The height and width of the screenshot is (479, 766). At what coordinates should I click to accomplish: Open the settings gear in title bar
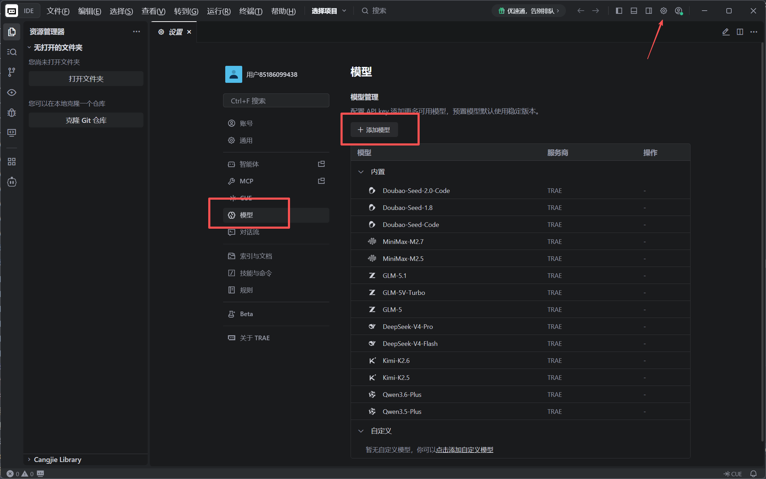point(663,11)
